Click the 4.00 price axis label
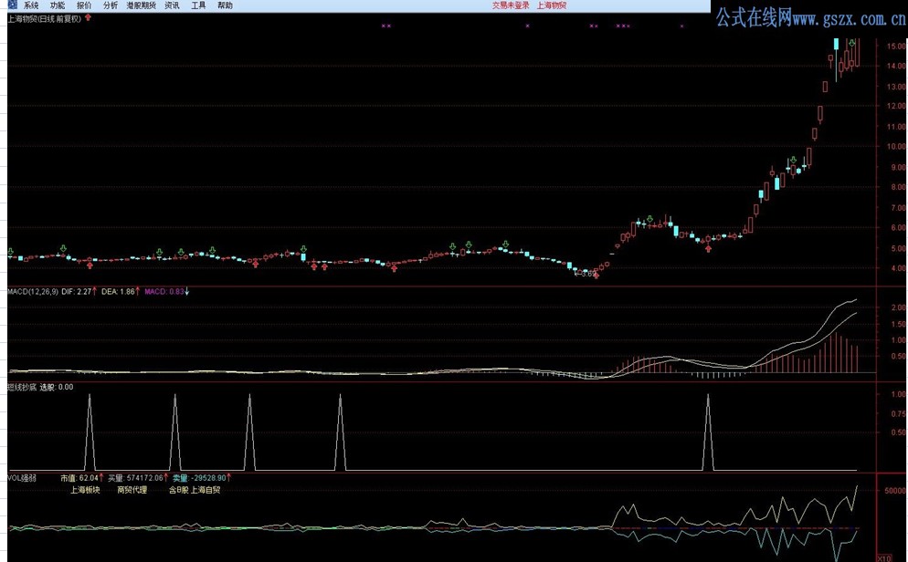 [898, 268]
